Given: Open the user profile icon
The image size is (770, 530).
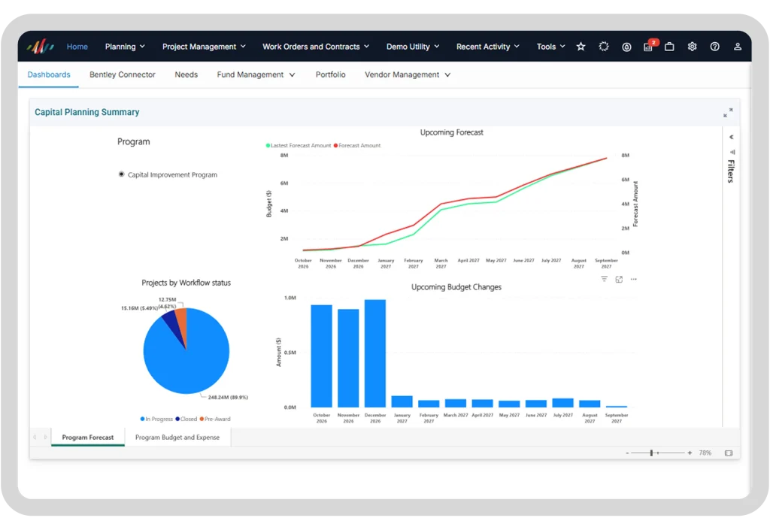Looking at the screenshot, I should 737,47.
